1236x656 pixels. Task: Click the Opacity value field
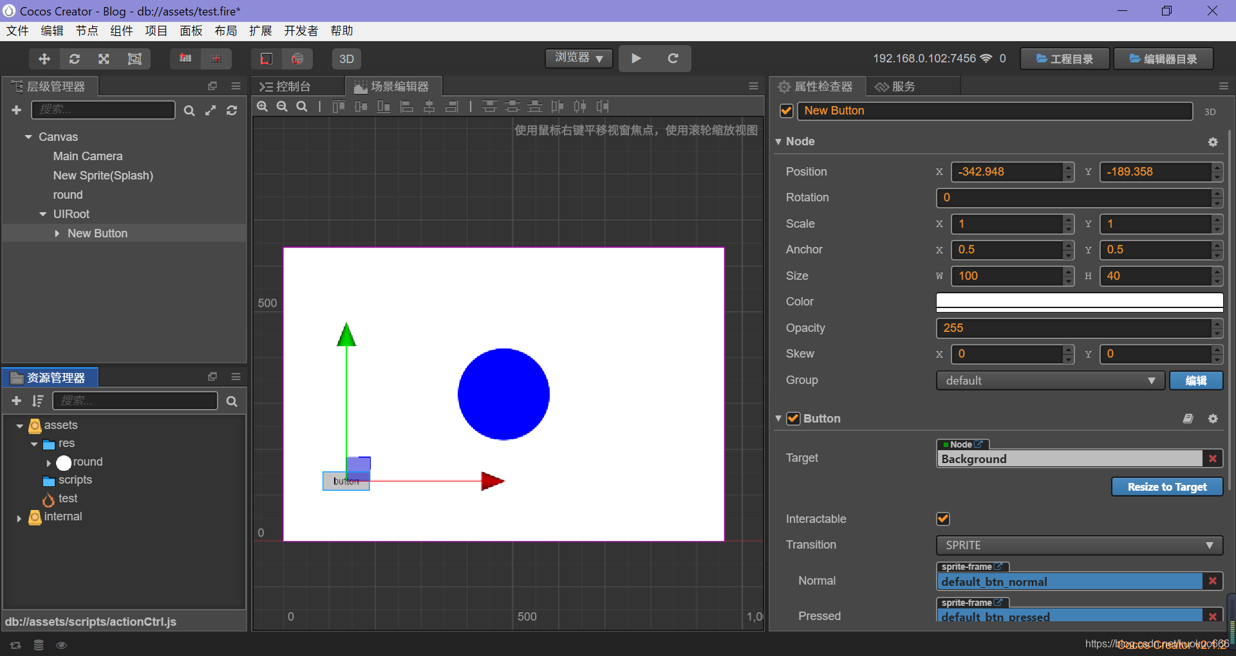(1074, 328)
